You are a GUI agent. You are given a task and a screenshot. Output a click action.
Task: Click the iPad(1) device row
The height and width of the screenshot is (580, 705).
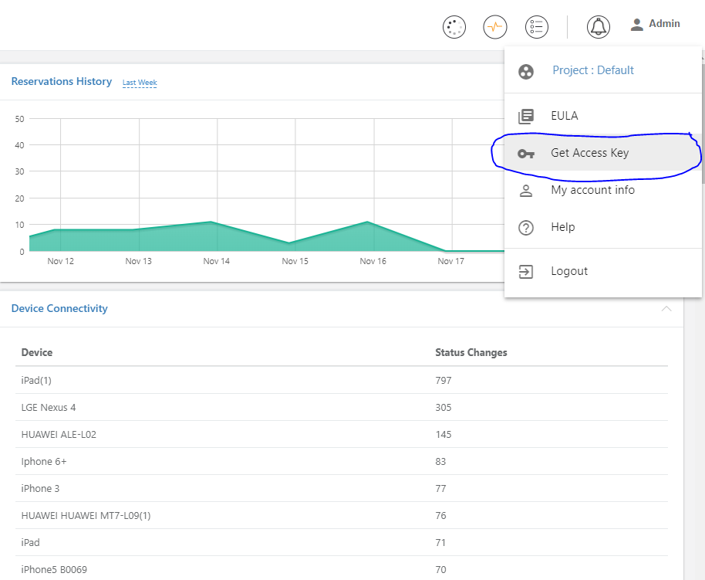(36, 380)
